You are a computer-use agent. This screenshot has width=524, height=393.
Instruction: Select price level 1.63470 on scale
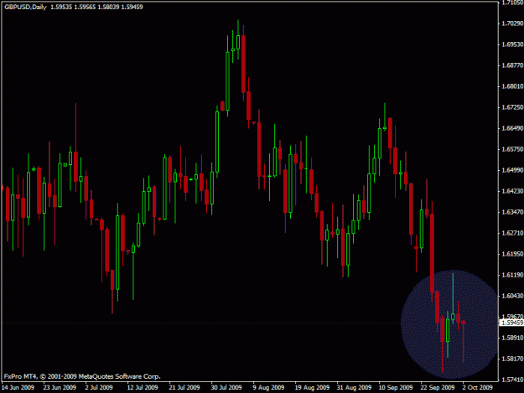coord(512,212)
